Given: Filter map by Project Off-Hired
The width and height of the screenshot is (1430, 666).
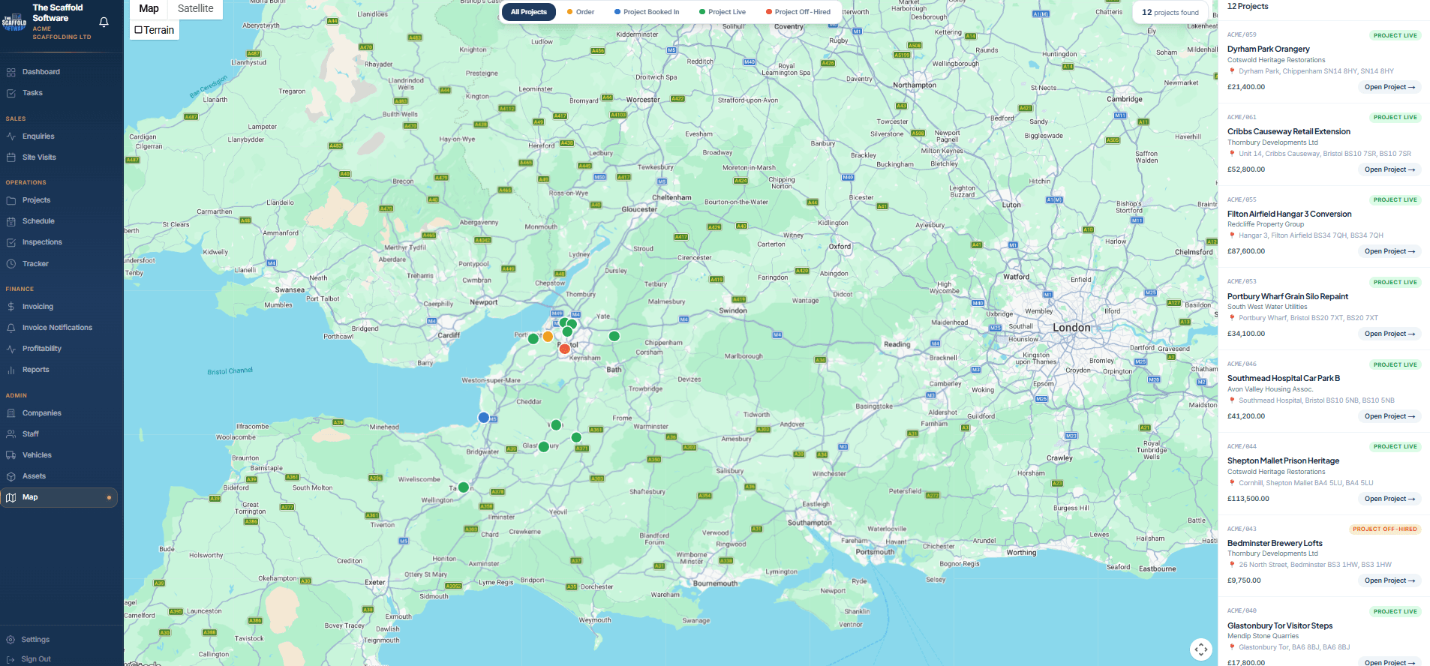Looking at the screenshot, I should pos(798,12).
